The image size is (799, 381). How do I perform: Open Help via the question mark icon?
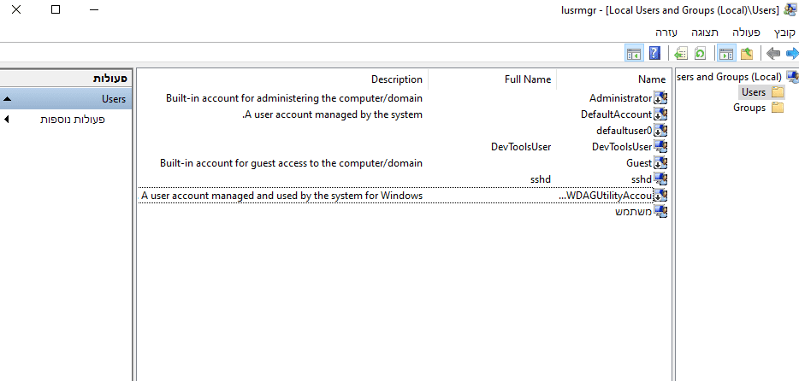(654, 54)
